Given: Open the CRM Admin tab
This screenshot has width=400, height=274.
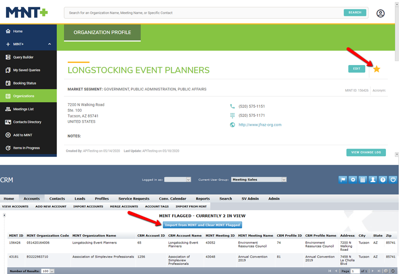Looking at the screenshot, I should (x=274, y=199).
